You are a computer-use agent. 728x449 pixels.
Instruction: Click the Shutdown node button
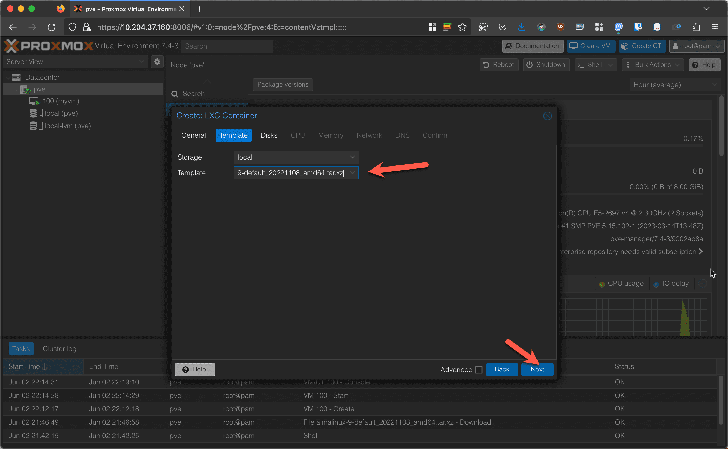pos(546,65)
